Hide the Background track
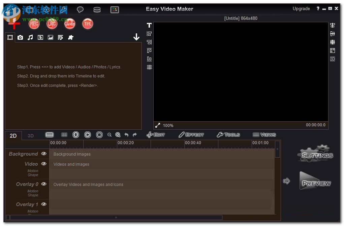The height and width of the screenshot is (226, 344). (43, 154)
